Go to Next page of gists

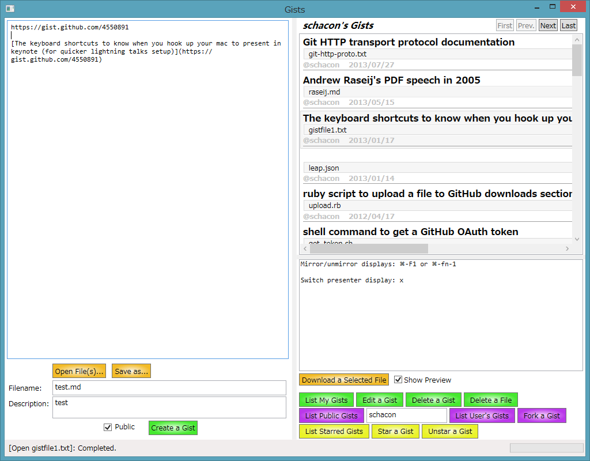(x=548, y=25)
